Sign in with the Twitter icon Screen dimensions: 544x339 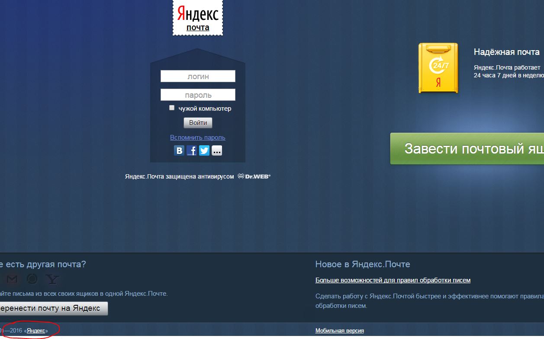pos(204,150)
